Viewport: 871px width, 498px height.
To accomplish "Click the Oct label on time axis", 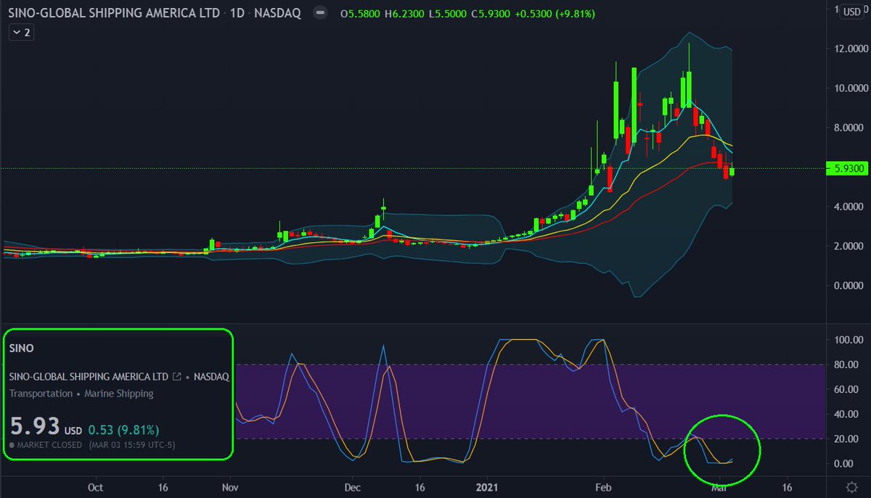I will pyautogui.click(x=95, y=487).
